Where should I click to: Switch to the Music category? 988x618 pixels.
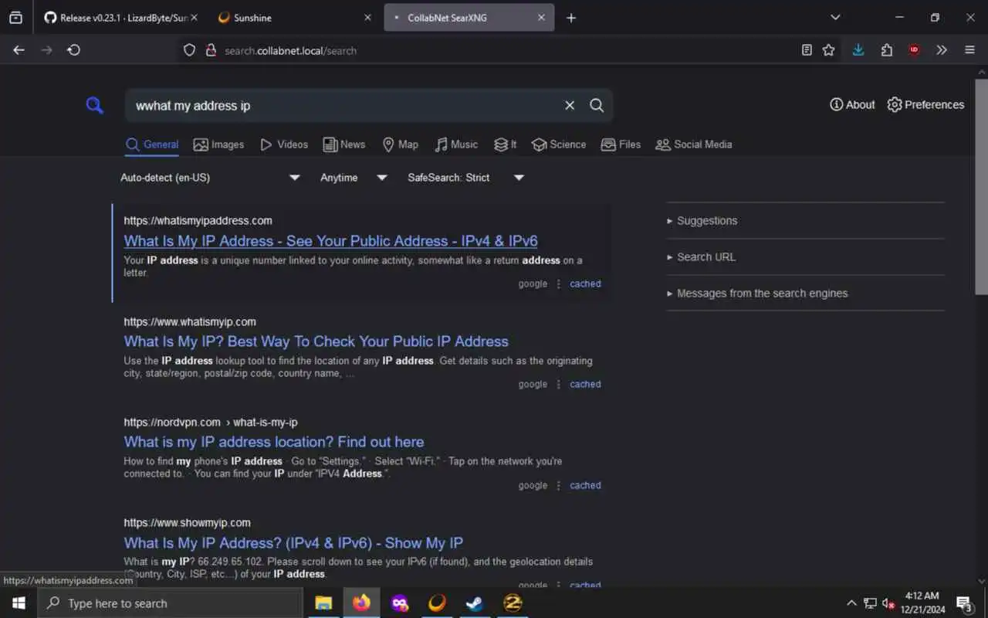tap(456, 144)
